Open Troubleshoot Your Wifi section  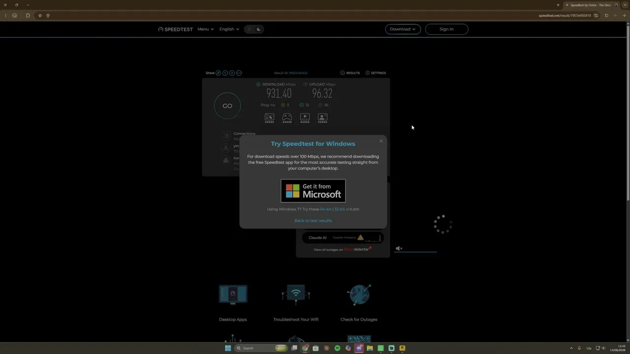(x=296, y=320)
